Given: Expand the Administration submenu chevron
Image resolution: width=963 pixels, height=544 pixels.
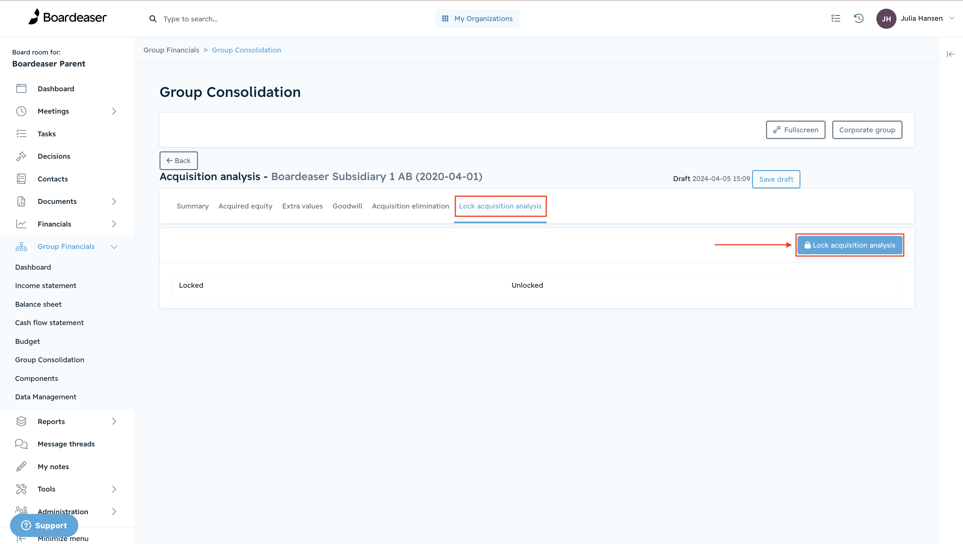Looking at the screenshot, I should pyautogui.click(x=114, y=512).
